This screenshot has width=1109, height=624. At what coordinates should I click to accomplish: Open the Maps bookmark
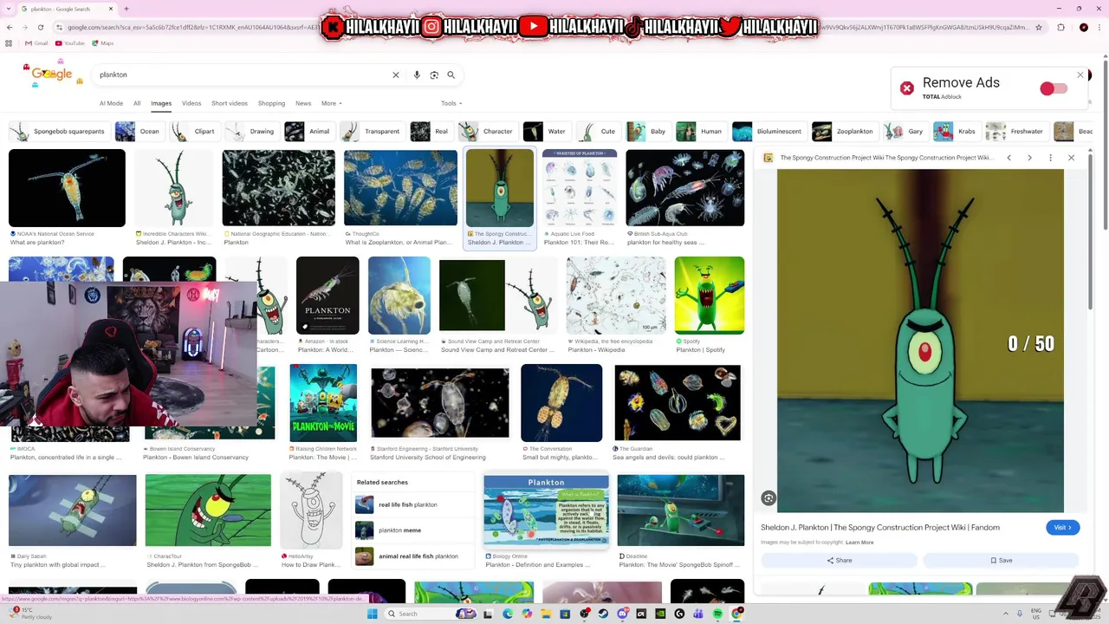(x=103, y=43)
